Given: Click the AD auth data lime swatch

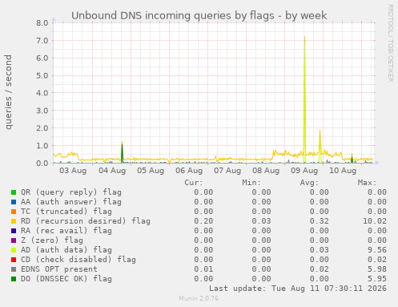Looking at the screenshot, I should click(x=14, y=250).
